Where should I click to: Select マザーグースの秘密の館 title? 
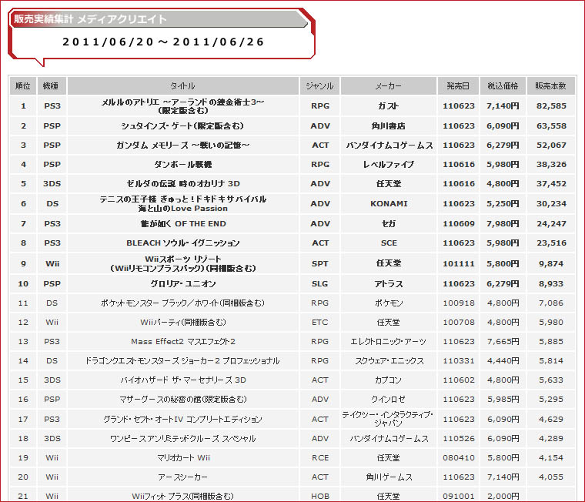point(183,400)
